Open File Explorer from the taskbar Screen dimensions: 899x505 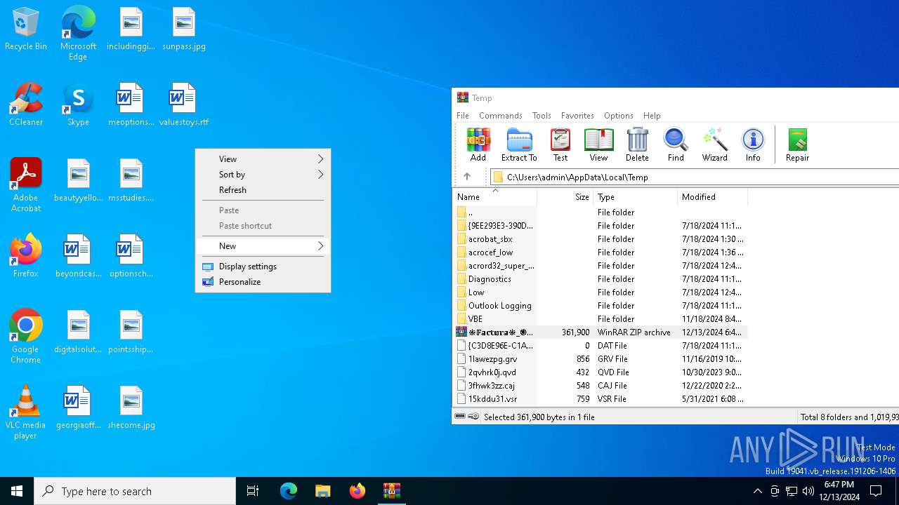click(x=323, y=491)
